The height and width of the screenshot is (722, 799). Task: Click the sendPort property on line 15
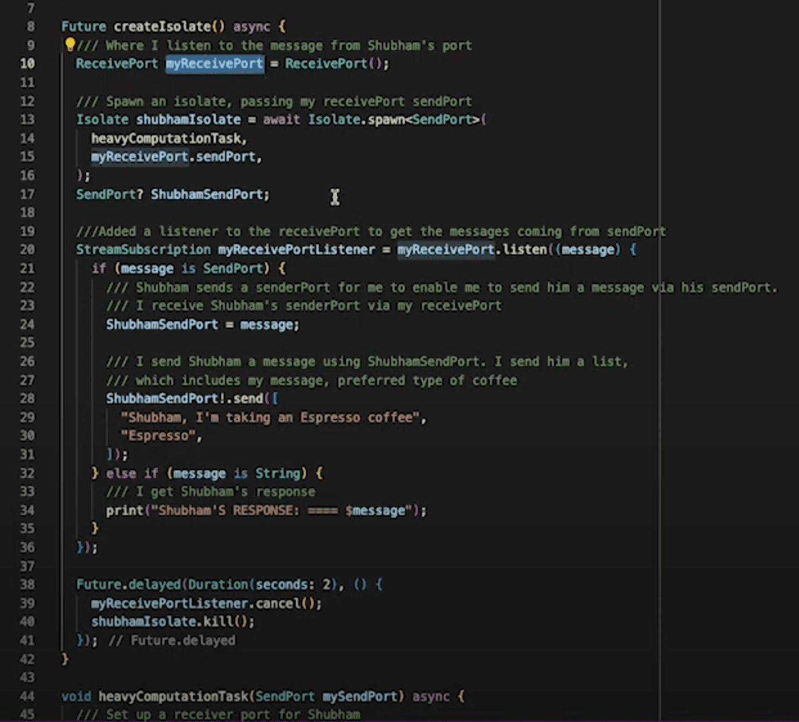(225, 157)
